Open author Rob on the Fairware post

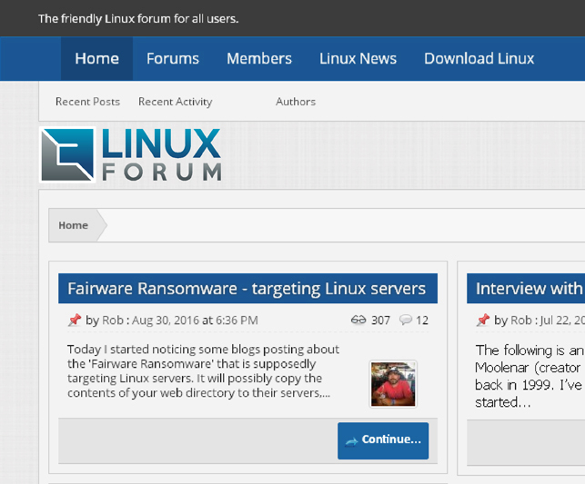113,320
